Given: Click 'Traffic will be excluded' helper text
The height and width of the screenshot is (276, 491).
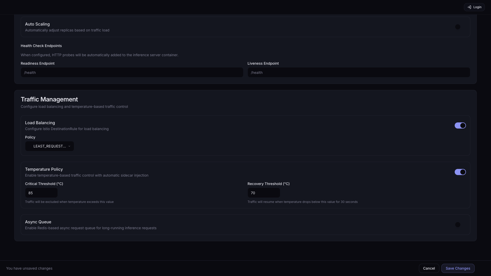Looking at the screenshot, I should [x=69, y=202].
